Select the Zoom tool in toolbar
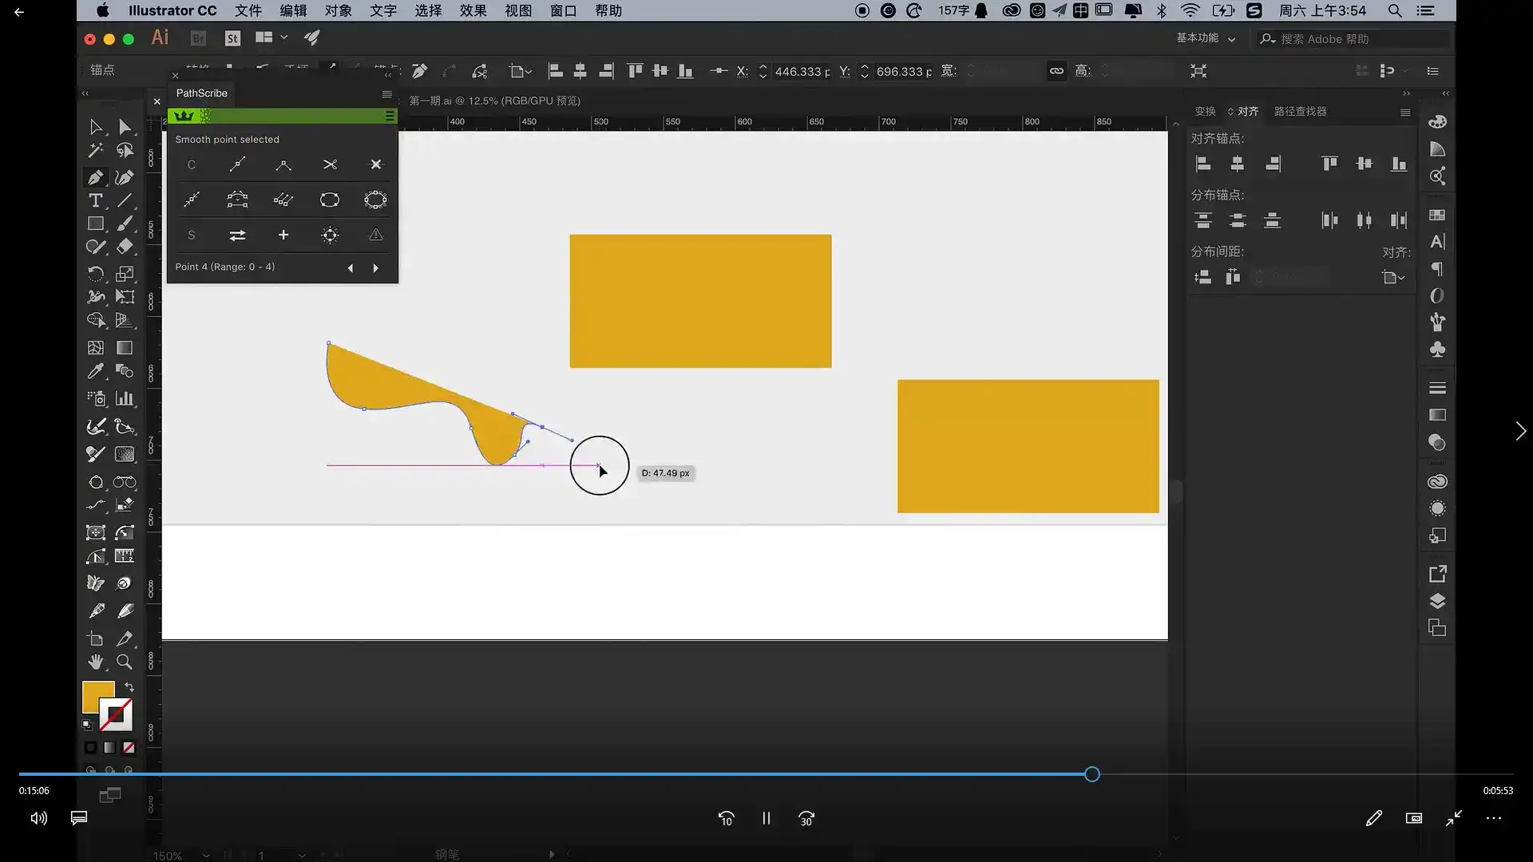 pos(125,662)
